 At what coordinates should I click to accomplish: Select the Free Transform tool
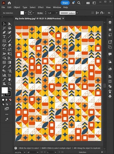(9, 54)
